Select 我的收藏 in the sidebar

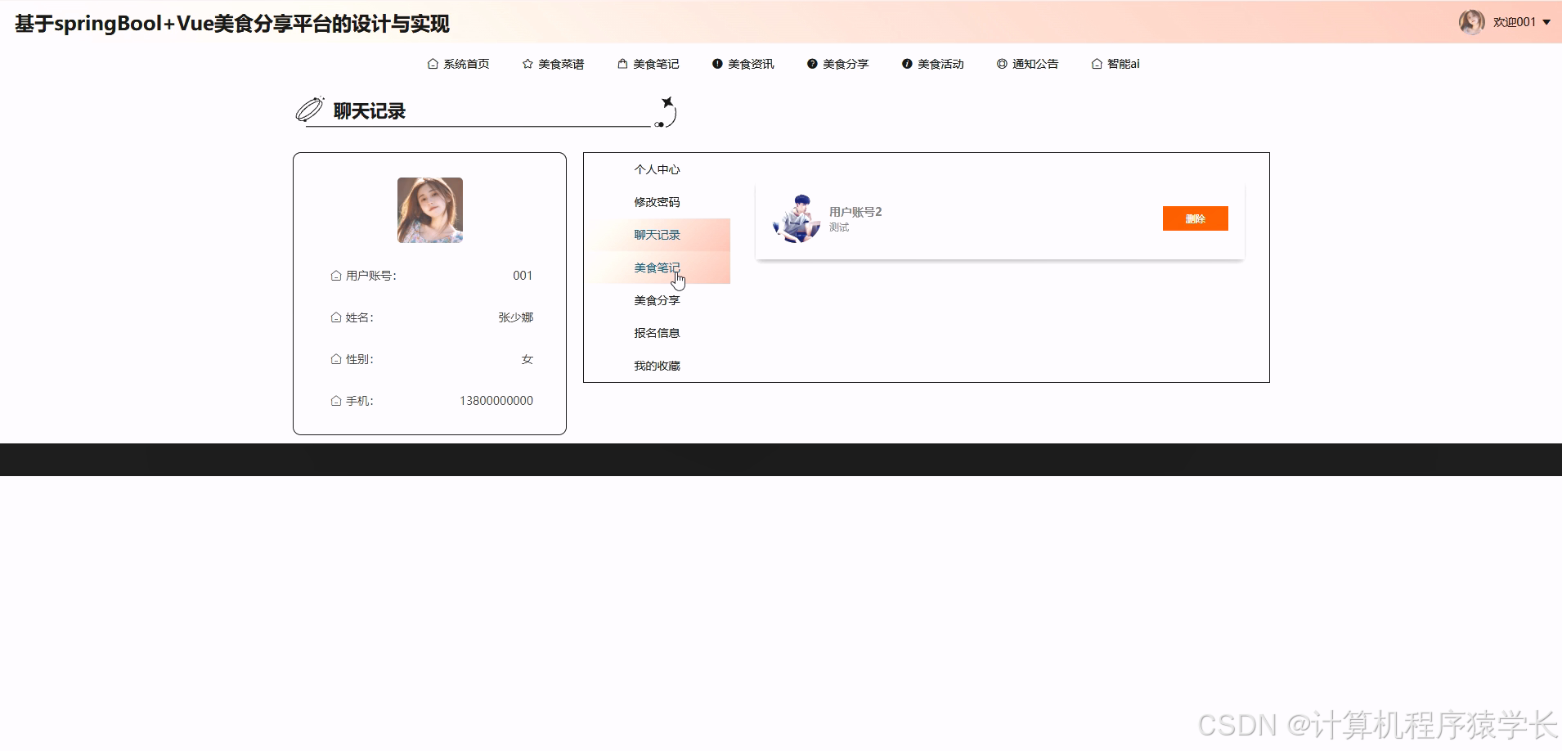pyautogui.click(x=658, y=365)
